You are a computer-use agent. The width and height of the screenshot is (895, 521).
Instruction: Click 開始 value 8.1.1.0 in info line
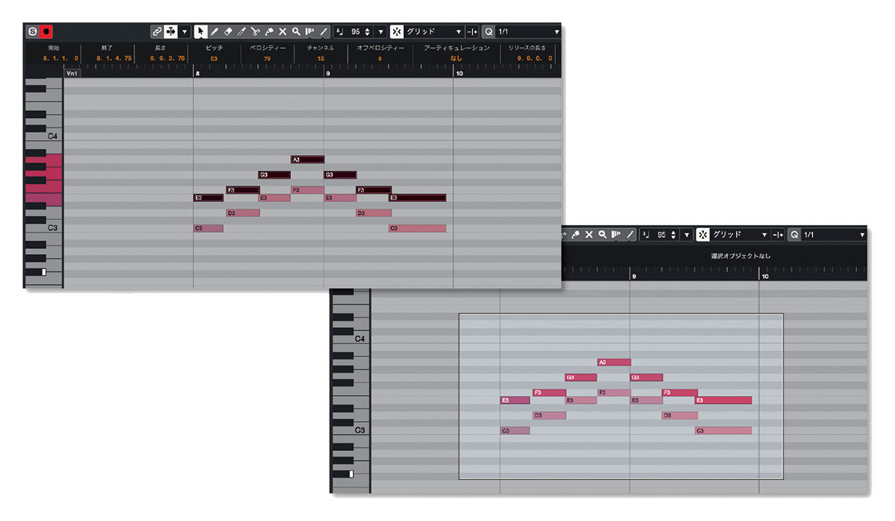[60, 58]
